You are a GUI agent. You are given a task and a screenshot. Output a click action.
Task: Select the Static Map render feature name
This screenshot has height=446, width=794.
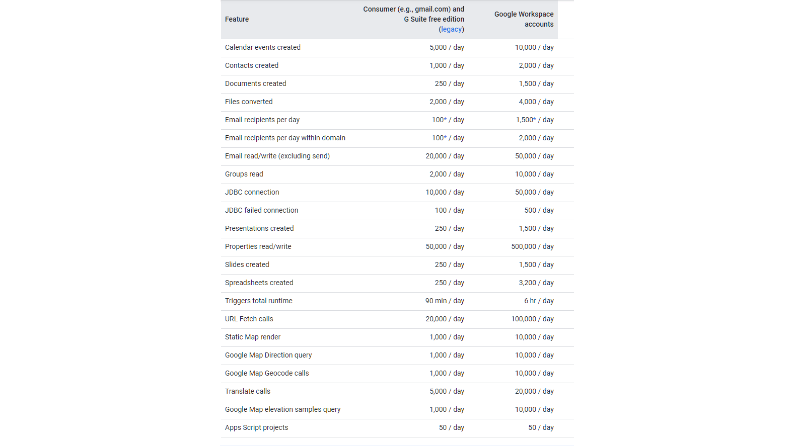click(x=252, y=337)
